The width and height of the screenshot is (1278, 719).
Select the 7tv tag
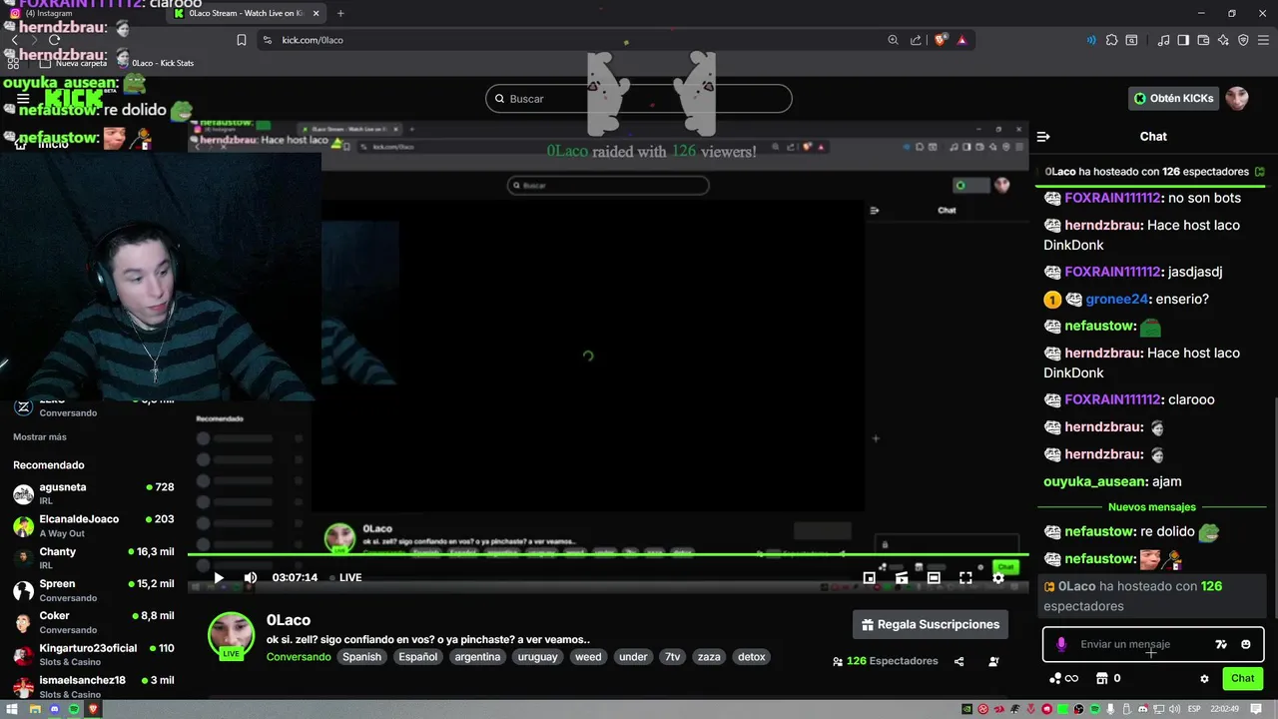[x=673, y=657]
